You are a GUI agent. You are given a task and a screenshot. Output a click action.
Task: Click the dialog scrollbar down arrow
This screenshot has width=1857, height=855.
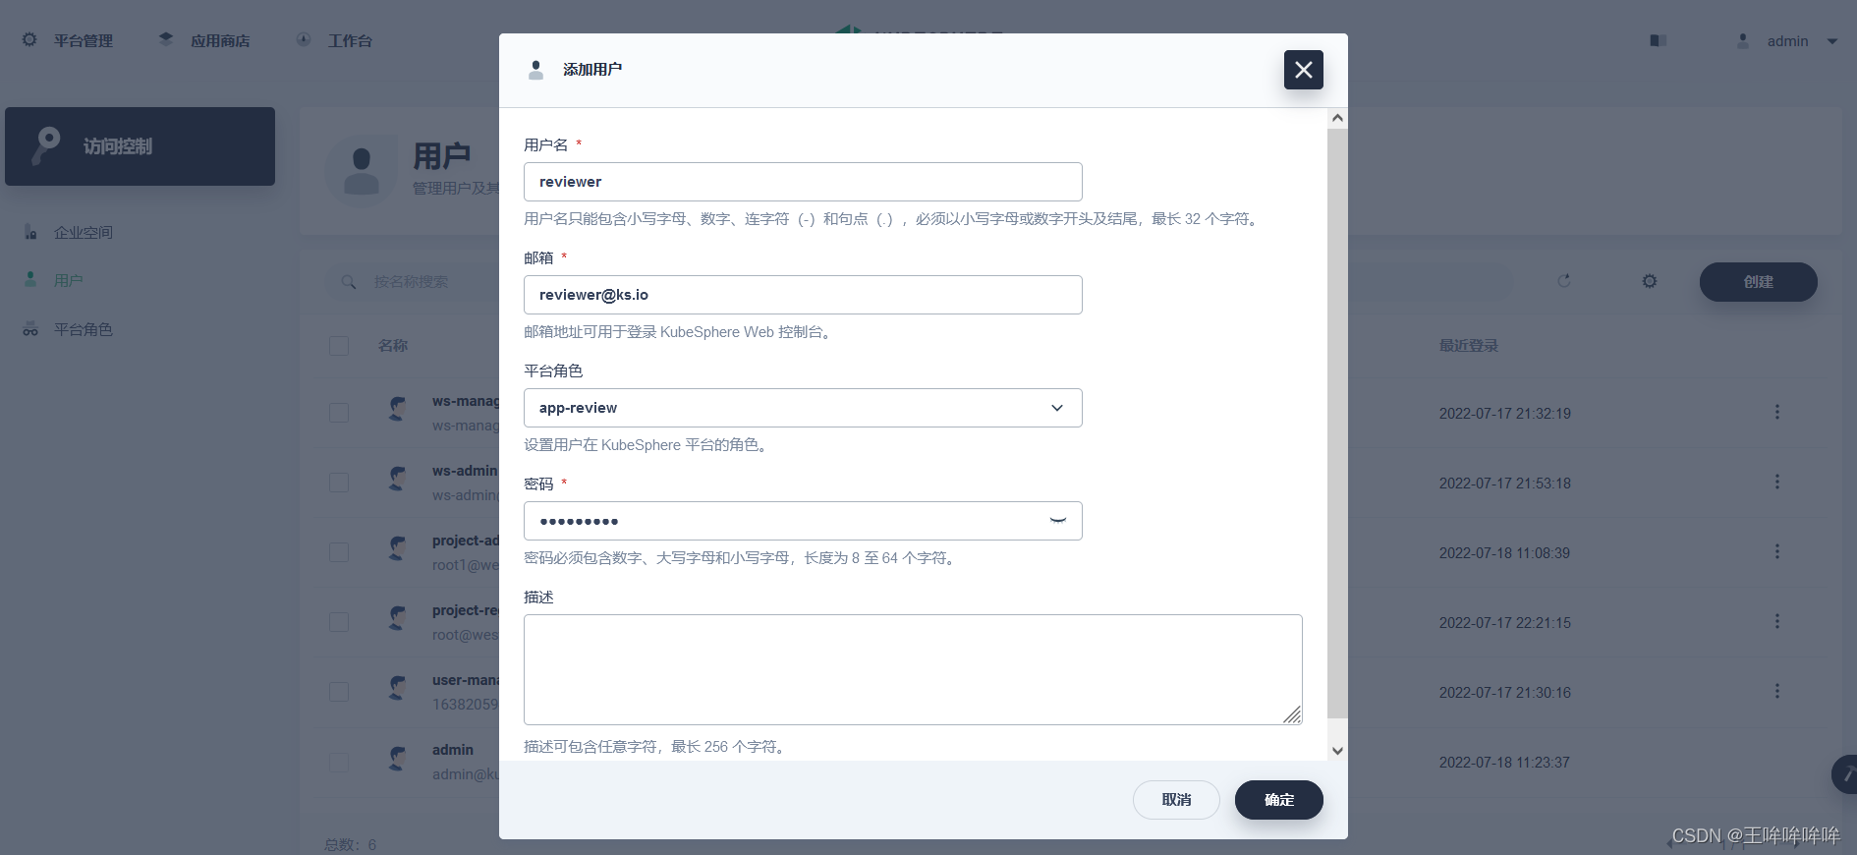(x=1337, y=751)
